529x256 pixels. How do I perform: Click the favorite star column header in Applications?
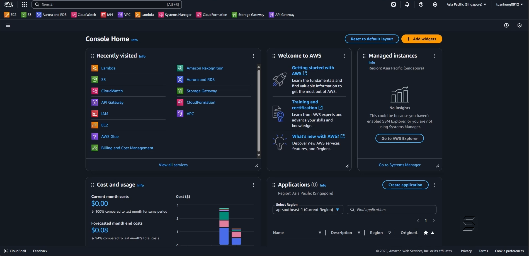coord(426,233)
